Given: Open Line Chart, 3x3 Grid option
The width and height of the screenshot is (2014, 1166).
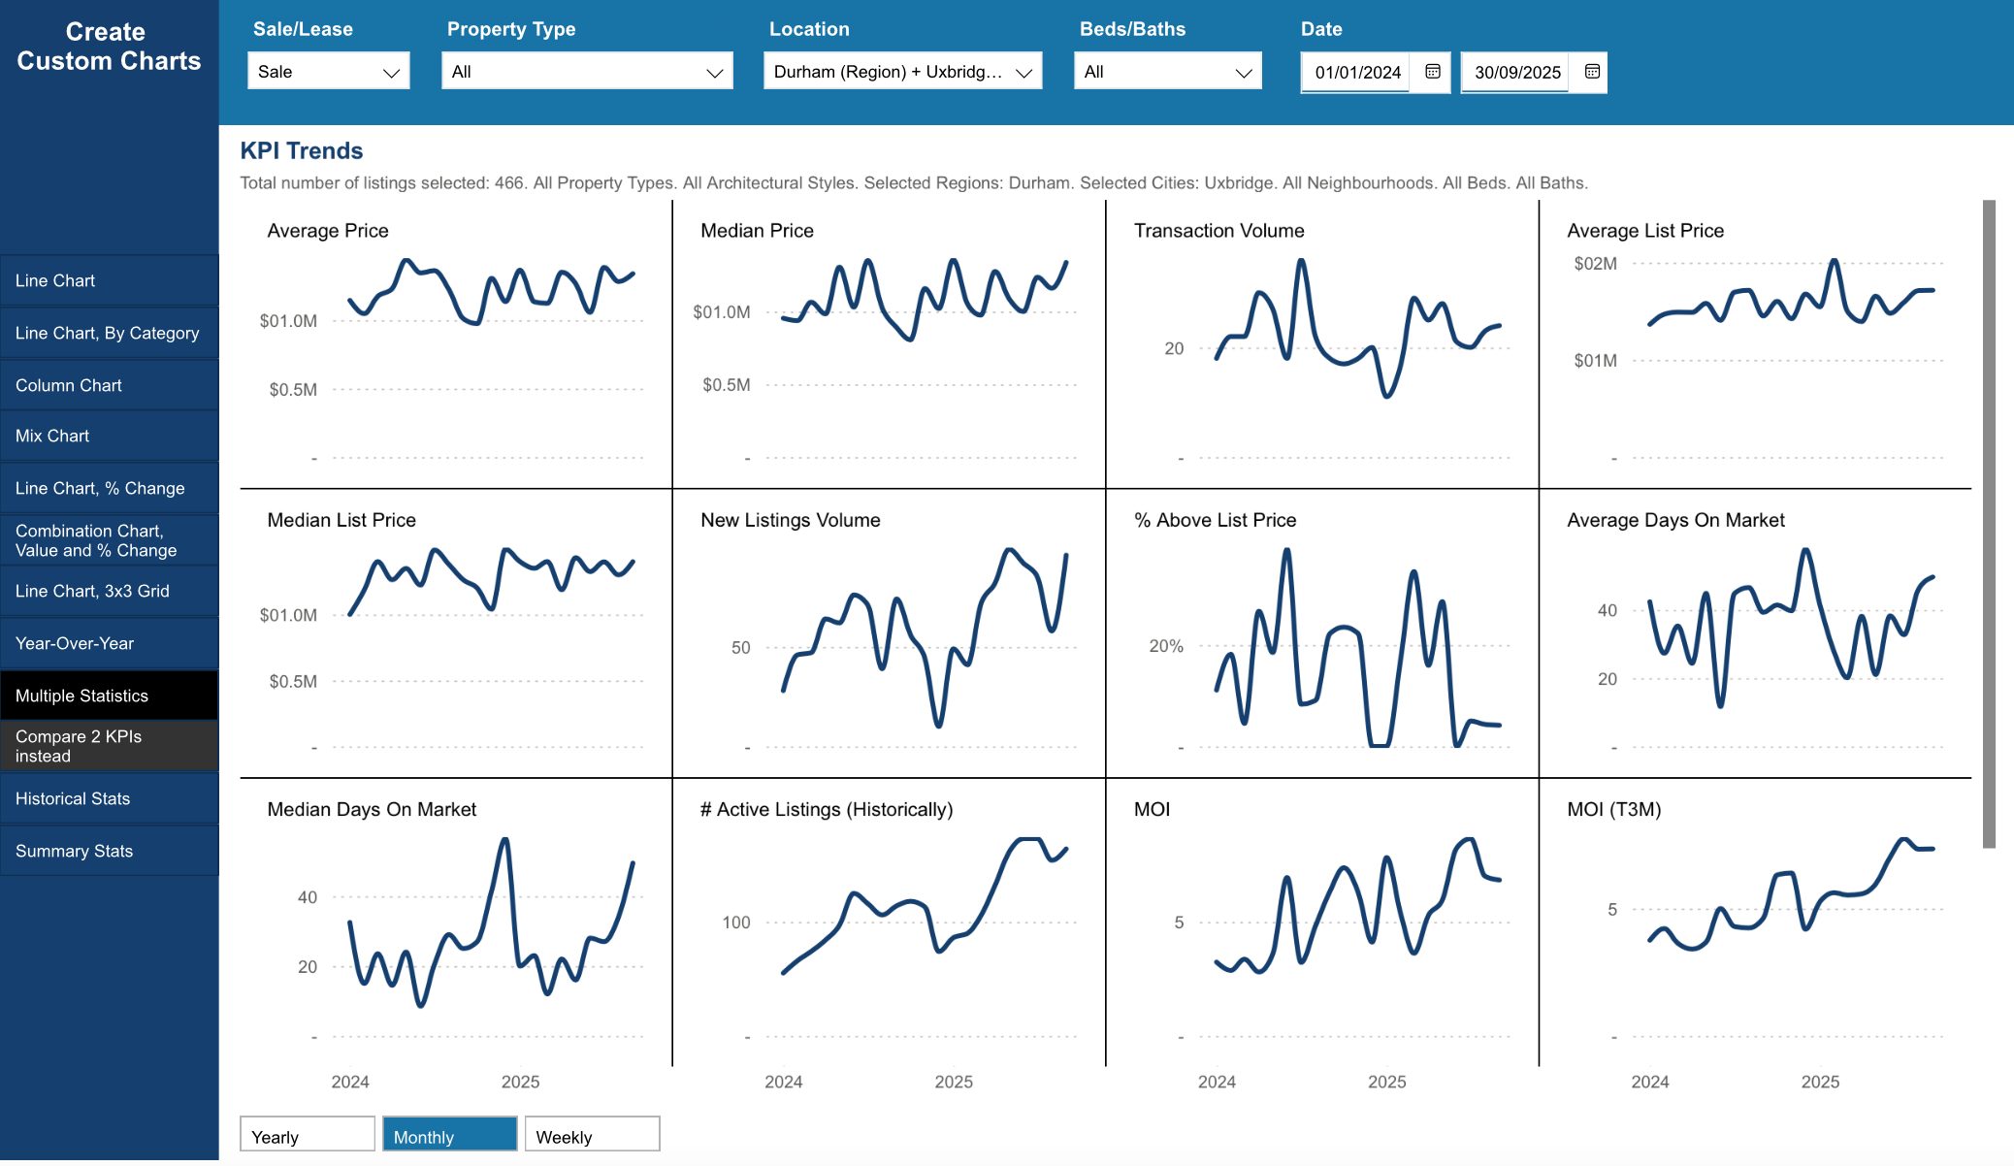Looking at the screenshot, I should coord(109,591).
